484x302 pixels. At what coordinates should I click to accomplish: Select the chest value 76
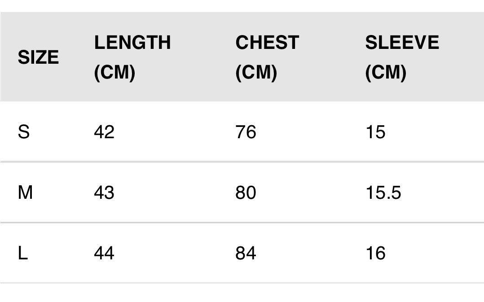pyautogui.click(x=246, y=132)
